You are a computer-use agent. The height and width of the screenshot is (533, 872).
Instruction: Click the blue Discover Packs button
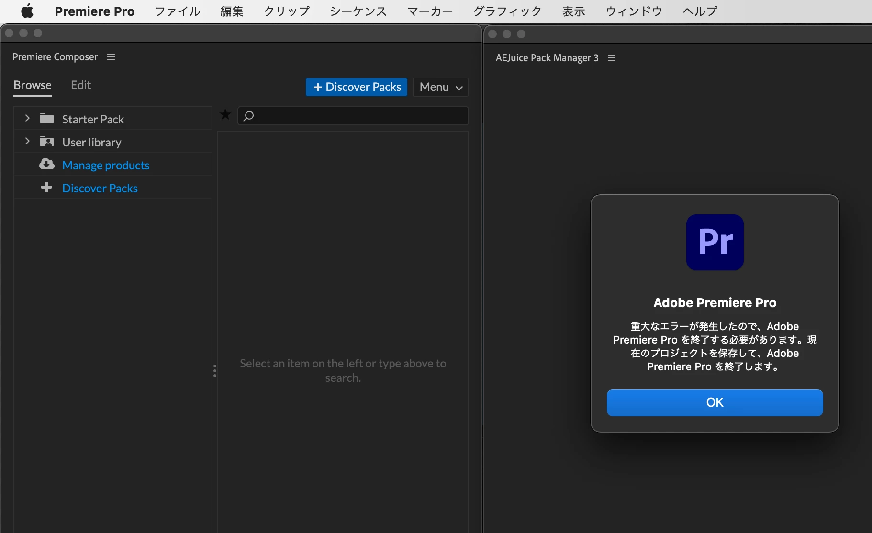coord(357,87)
